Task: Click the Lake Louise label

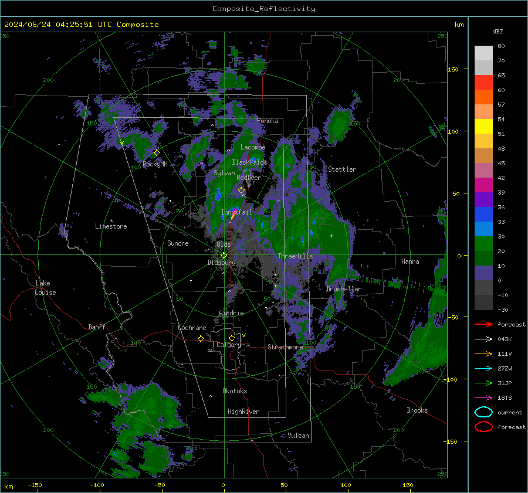Action: (45, 288)
